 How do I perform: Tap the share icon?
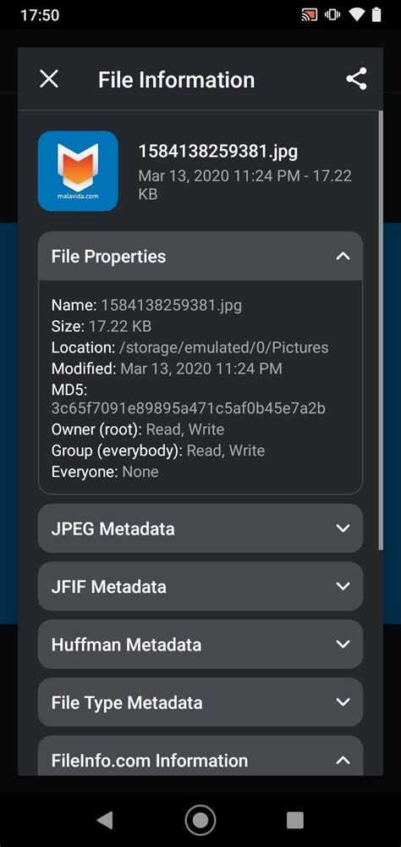coord(356,79)
